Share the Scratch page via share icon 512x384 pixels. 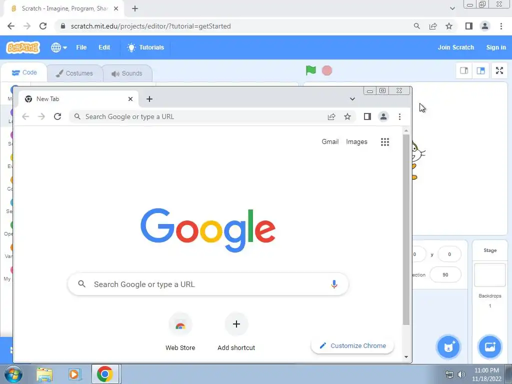coord(433,26)
